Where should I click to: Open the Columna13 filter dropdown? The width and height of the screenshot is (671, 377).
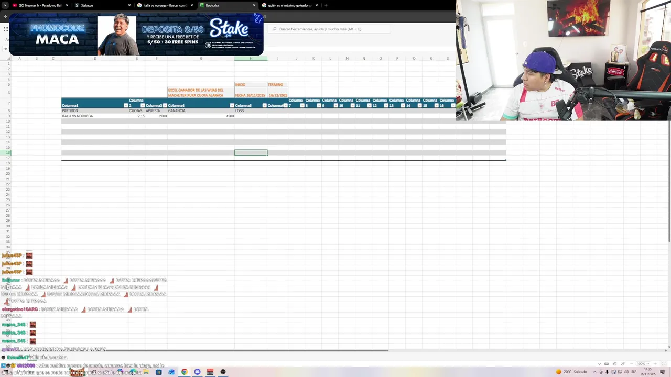[x=403, y=106]
